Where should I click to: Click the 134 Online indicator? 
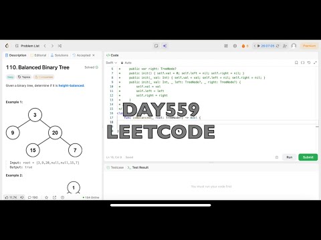91,197
